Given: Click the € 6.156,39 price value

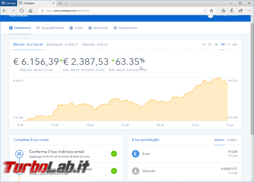Looking at the screenshot, I should click(x=36, y=62).
